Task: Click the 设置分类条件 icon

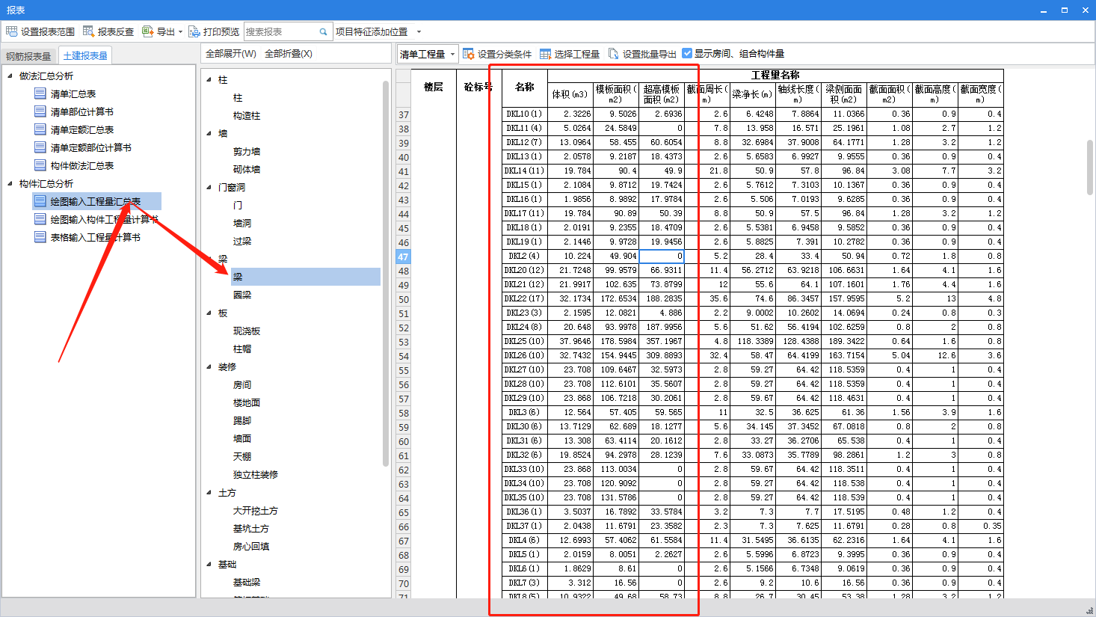Action: [x=468, y=54]
